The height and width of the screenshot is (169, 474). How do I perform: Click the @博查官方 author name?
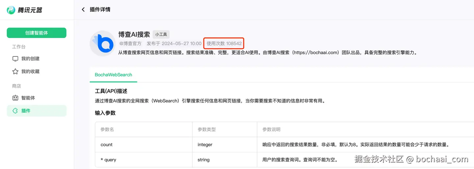point(130,44)
